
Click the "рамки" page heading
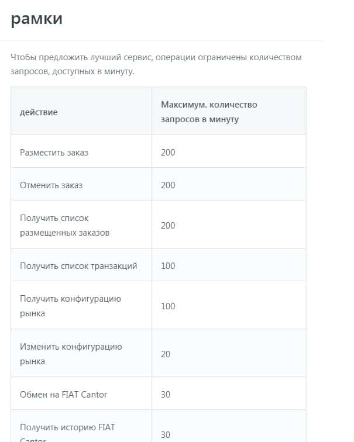(x=36, y=19)
